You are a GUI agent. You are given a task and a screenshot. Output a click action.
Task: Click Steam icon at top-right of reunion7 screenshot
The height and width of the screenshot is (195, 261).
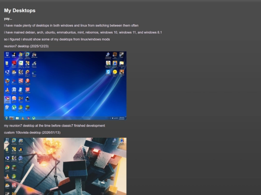[x=121, y=55]
